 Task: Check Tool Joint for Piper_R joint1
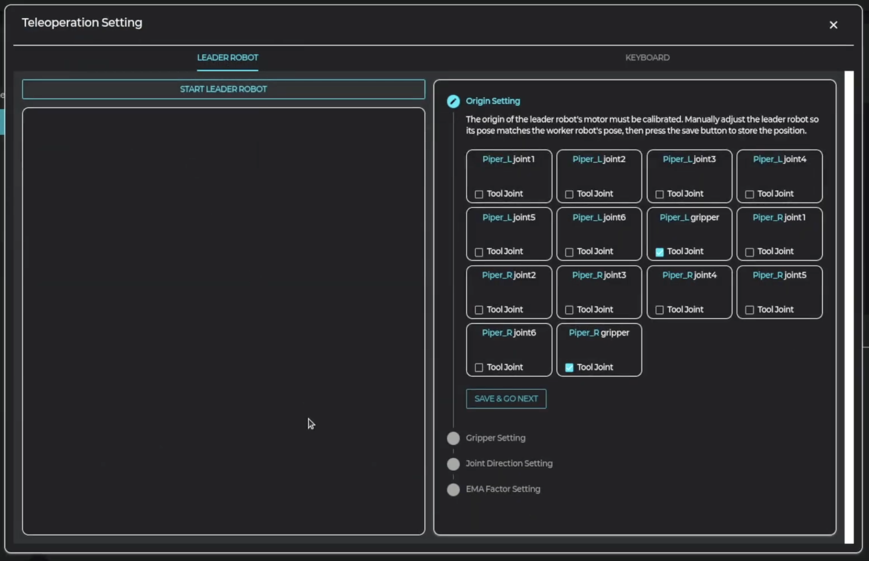pos(749,252)
